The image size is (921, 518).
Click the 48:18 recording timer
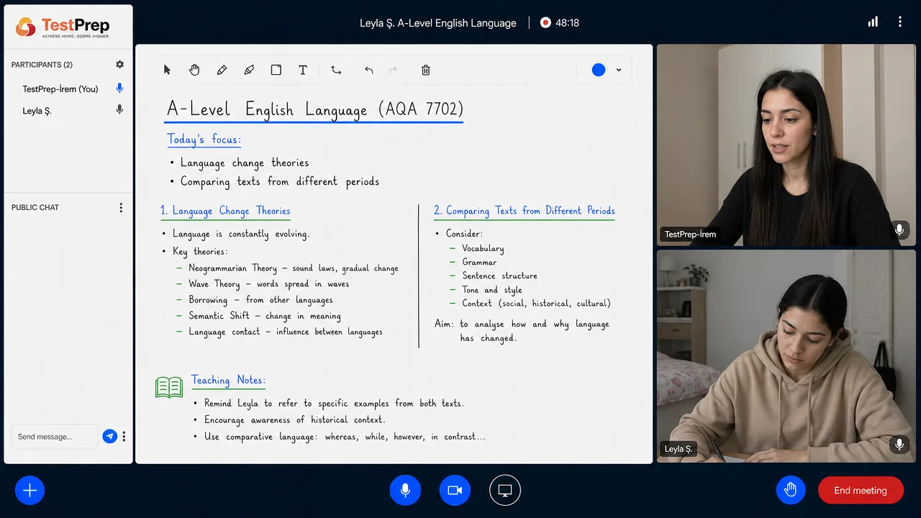pyautogui.click(x=567, y=23)
